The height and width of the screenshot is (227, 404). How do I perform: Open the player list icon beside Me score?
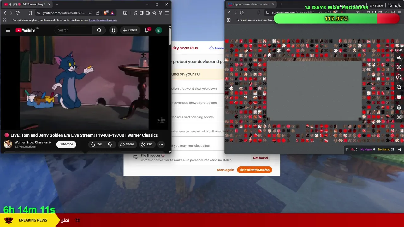(x=347, y=150)
